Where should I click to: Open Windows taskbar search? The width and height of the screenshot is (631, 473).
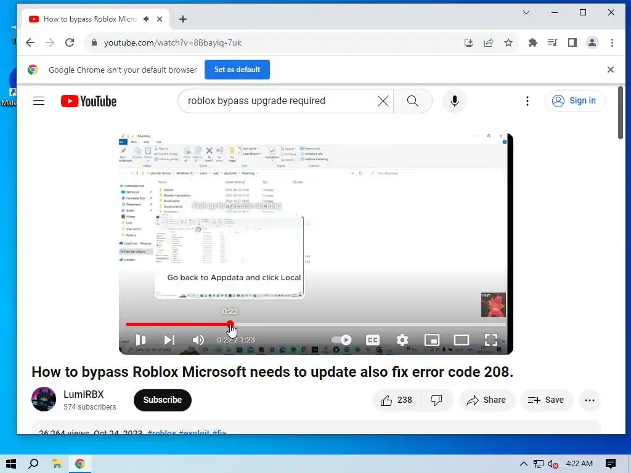(33, 464)
